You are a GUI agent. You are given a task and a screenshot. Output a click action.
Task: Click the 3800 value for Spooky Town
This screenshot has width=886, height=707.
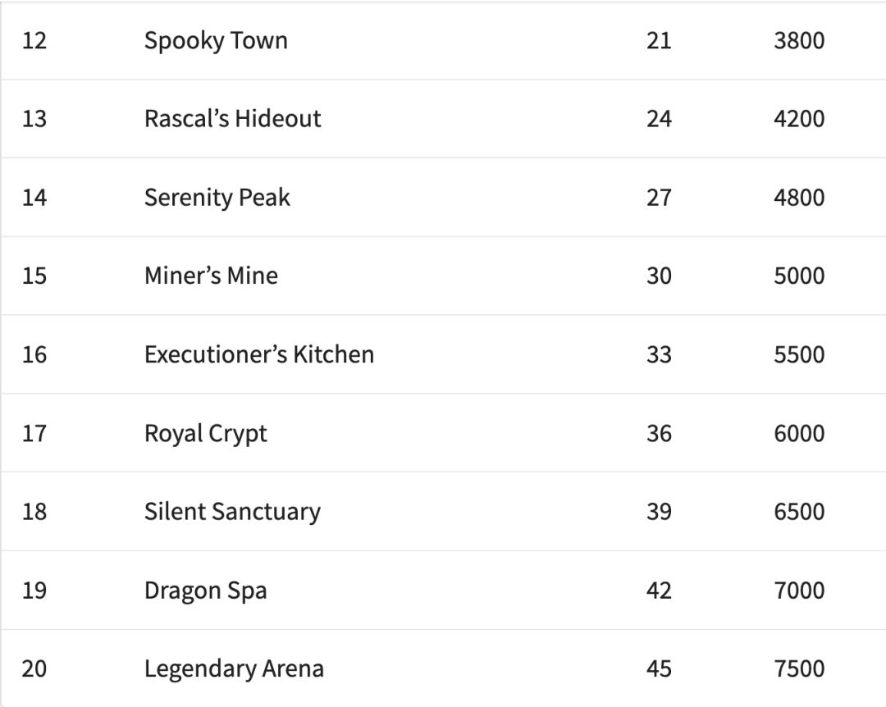pyautogui.click(x=798, y=40)
